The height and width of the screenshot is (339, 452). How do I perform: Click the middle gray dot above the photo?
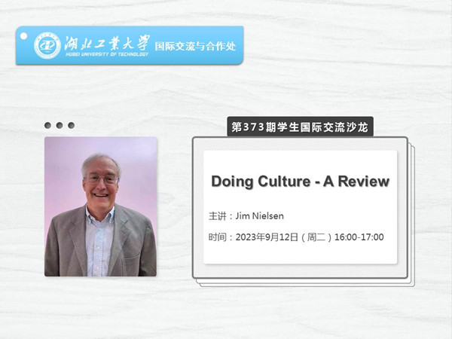point(60,126)
